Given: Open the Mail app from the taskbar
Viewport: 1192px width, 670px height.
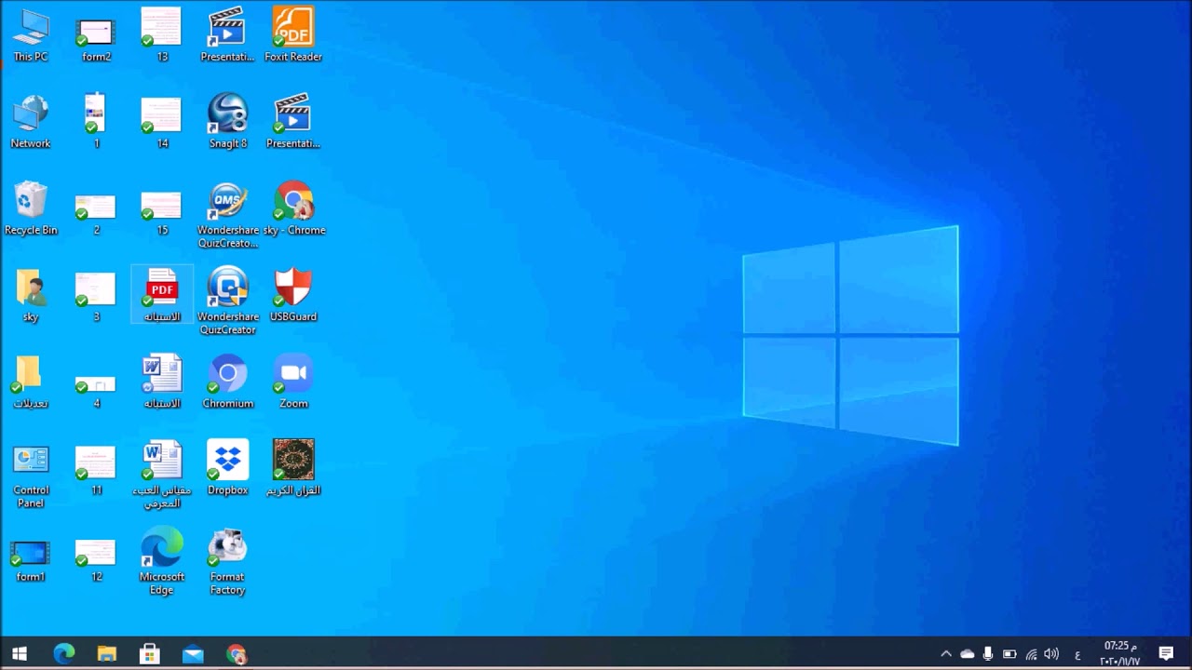Looking at the screenshot, I should (x=193, y=653).
